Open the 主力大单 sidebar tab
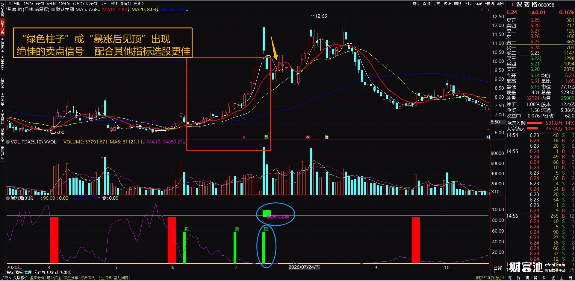575x281 pixels. [2, 99]
